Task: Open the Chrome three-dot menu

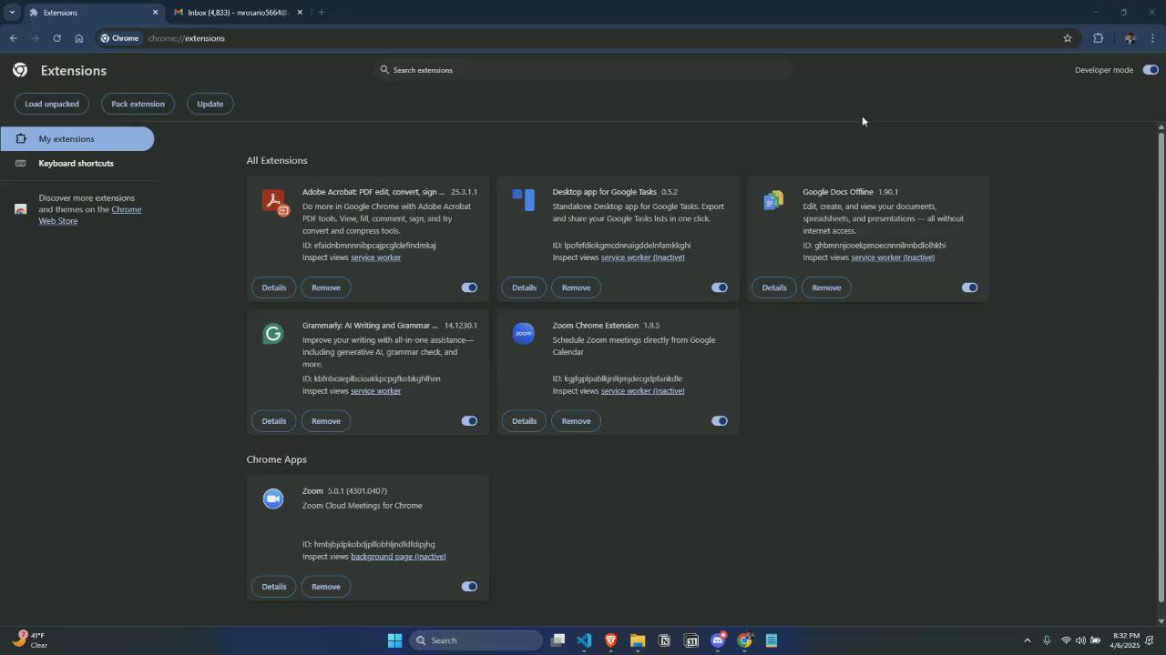Action: coord(1152,38)
